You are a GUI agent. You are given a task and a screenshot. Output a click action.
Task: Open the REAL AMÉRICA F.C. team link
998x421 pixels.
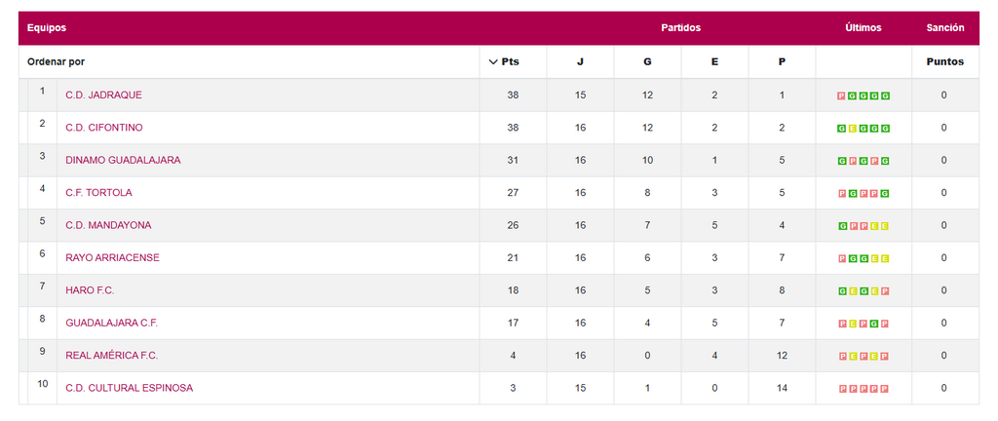(x=111, y=356)
